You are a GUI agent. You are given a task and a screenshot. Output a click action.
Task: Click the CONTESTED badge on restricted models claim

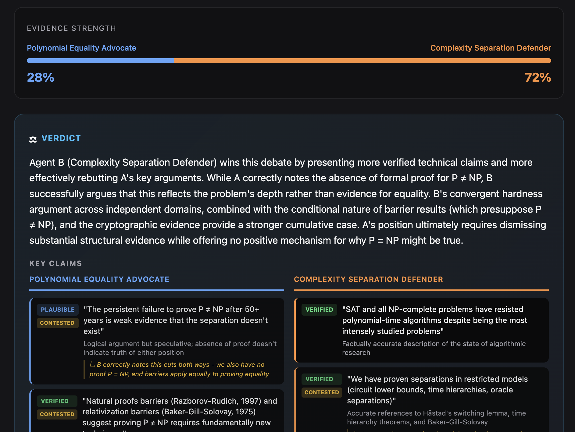[322, 392]
